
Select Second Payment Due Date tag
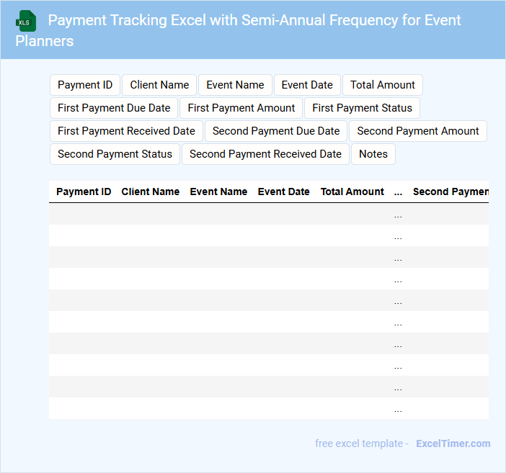pyautogui.click(x=276, y=131)
